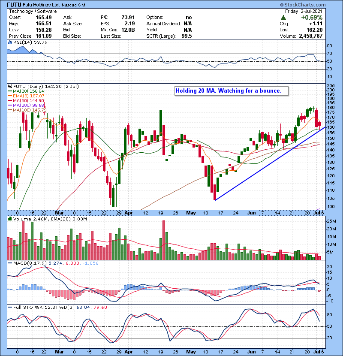Click the MACD histogram value -1.056
The height and width of the screenshot is (356, 343).
[90, 263]
